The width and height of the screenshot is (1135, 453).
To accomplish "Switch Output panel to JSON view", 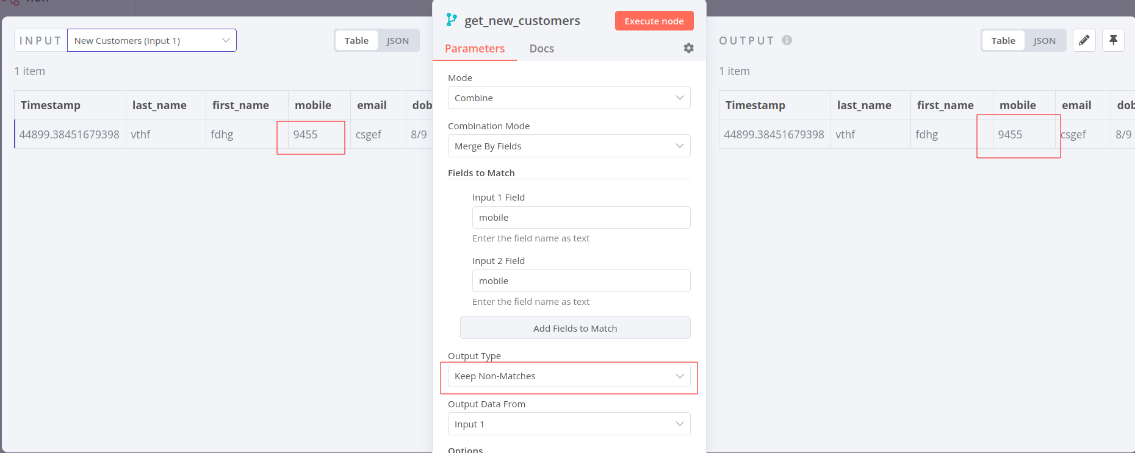I will point(1045,41).
